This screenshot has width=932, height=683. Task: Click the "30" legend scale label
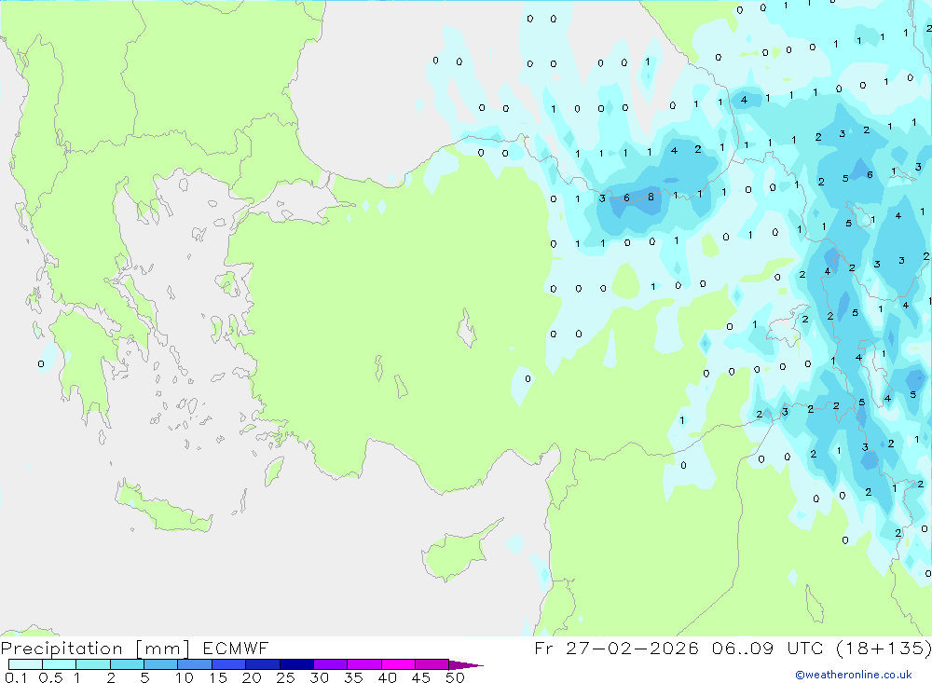point(319,677)
